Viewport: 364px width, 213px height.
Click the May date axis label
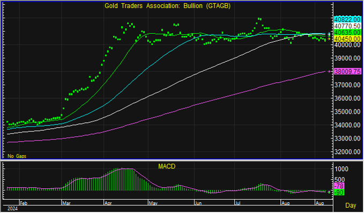coord(153,203)
